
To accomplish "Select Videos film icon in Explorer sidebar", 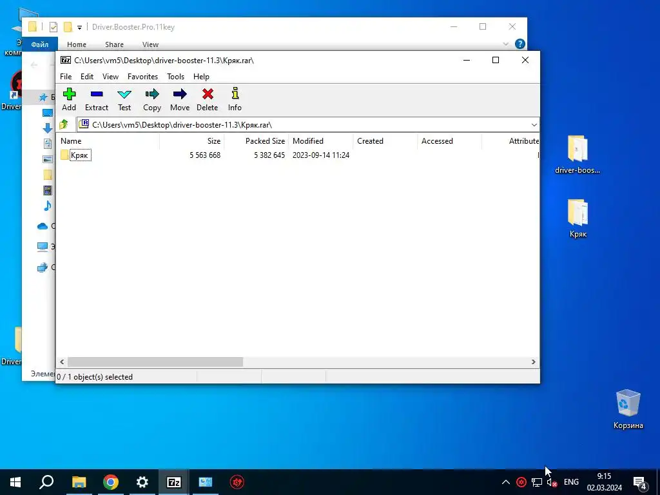I will [x=48, y=190].
